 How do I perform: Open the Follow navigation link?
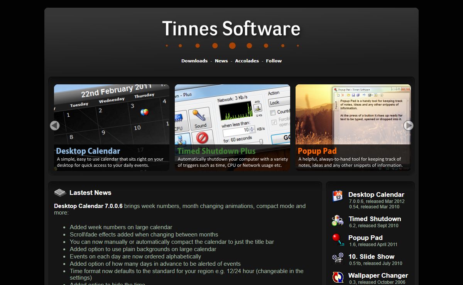point(274,61)
